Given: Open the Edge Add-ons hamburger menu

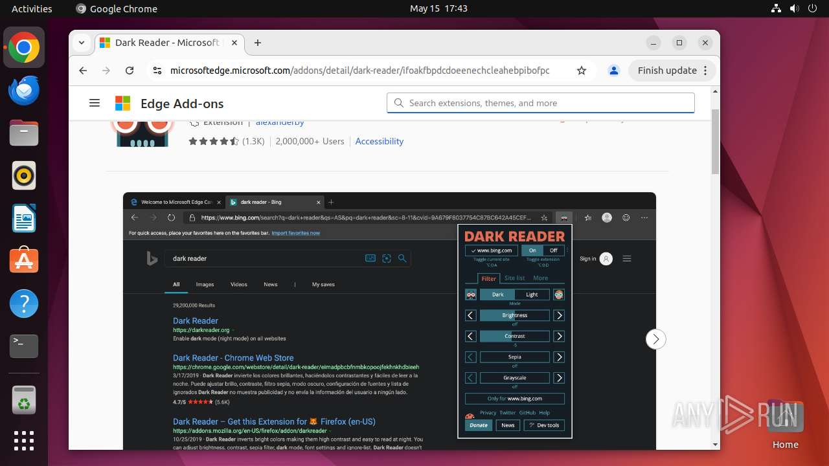Looking at the screenshot, I should tap(95, 103).
